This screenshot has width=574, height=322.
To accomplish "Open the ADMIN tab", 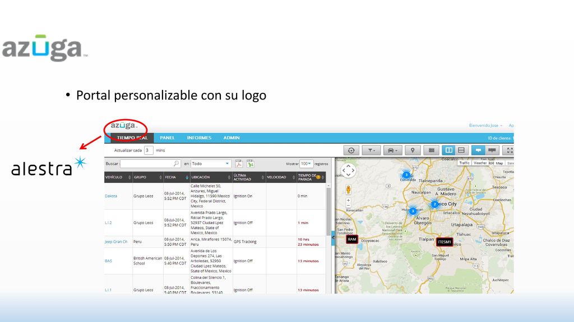I will point(232,138).
